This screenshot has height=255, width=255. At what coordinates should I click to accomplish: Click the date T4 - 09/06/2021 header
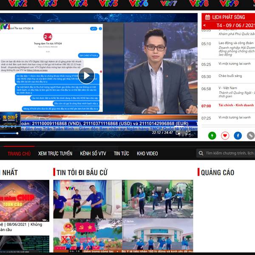coord(235,25)
